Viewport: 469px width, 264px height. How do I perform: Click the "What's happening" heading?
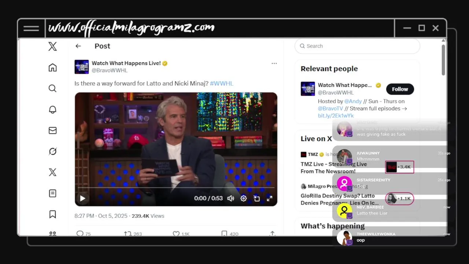pyautogui.click(x=333, y=226)
